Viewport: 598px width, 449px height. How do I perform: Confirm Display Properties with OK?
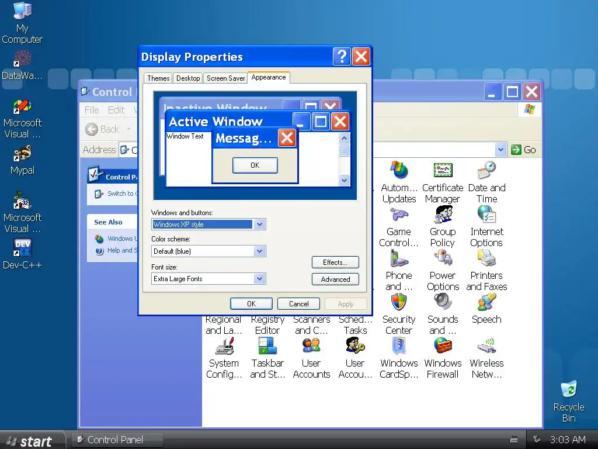pos(251,304)
